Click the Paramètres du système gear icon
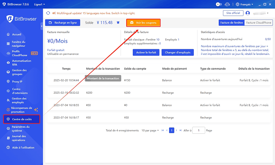The height and width of the screenshot is (165, 275). 8,128
